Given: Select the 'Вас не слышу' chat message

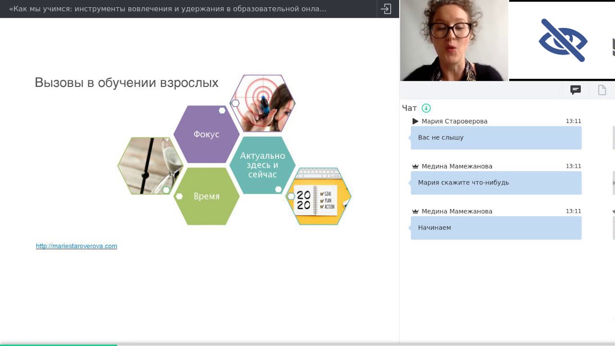Looking at the screenshot, I should click(496, 138).
